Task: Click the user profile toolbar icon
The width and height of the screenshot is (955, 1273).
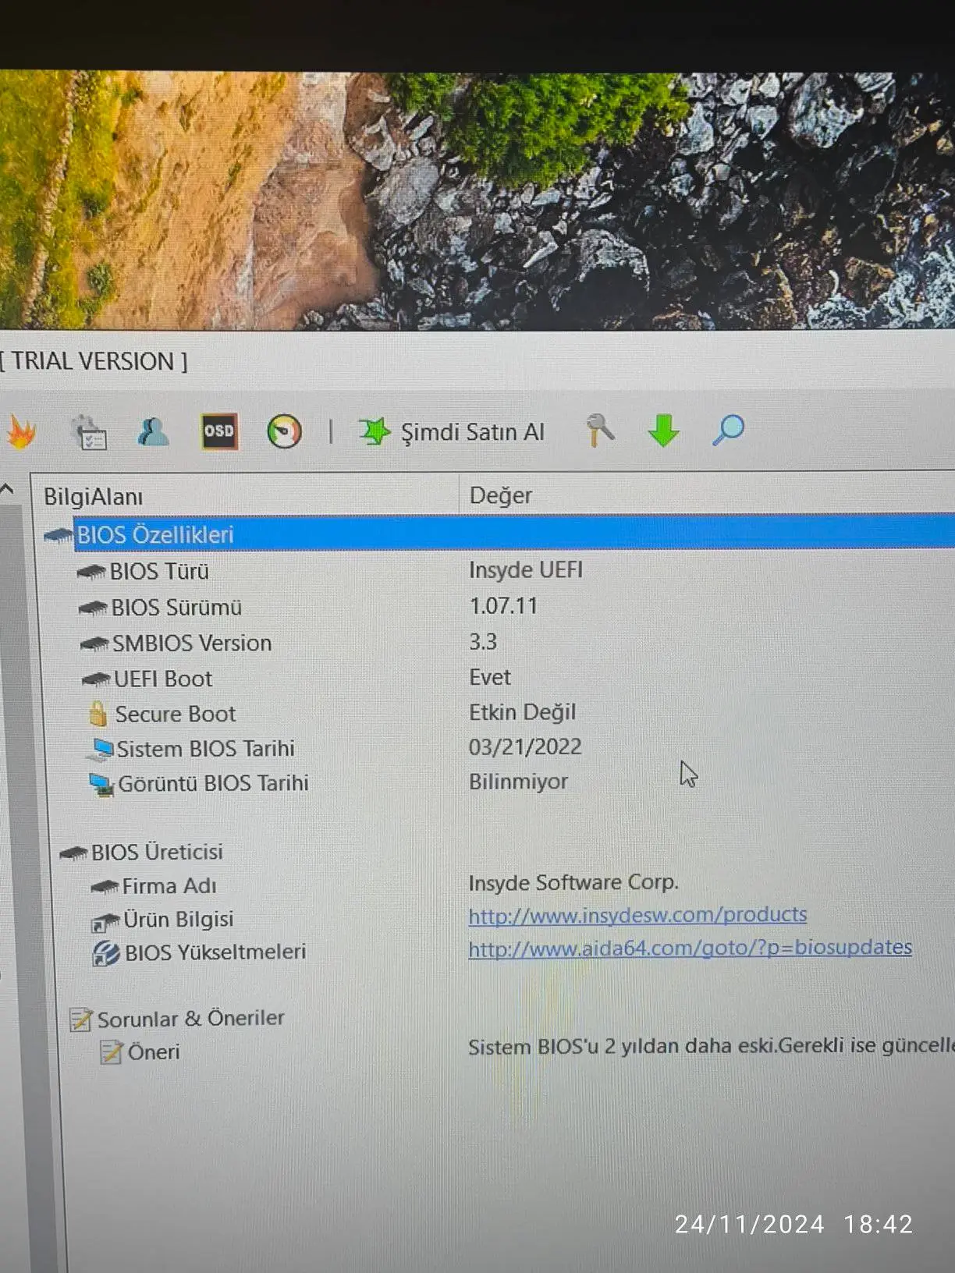Action: pyautogui.click(x=153, y=431)
